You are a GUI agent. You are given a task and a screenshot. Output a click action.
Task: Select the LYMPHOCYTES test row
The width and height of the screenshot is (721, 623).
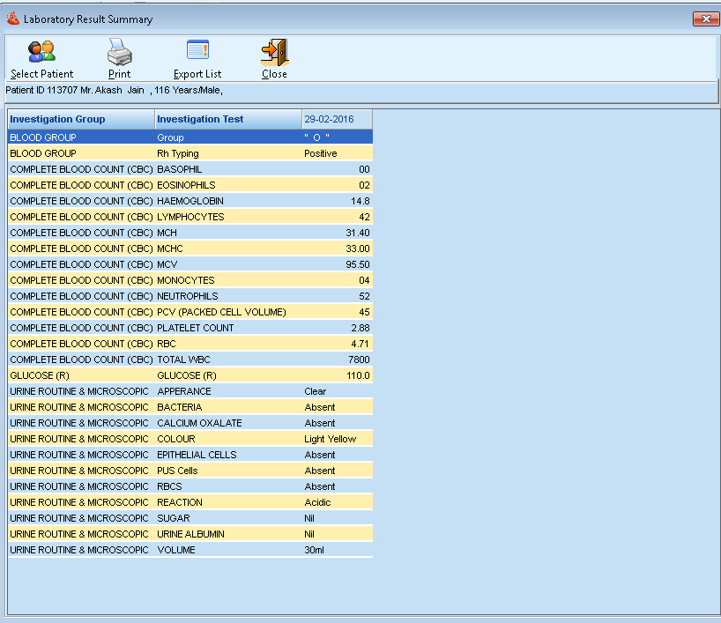tap(190, 217)
